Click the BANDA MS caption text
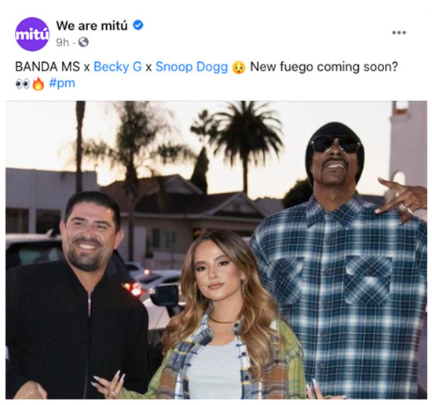Image resolution: width=432 pixels, height=405 pixels. 47,67
